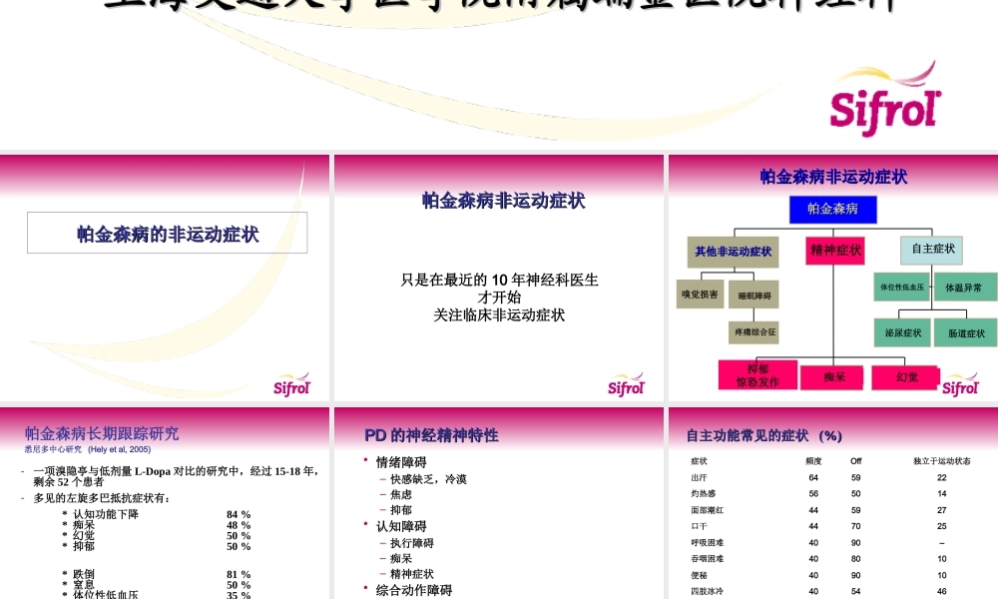The image size is (998, 599).
Task: Click the 帕金森病的非运动症状 title box
Action: 166,233
